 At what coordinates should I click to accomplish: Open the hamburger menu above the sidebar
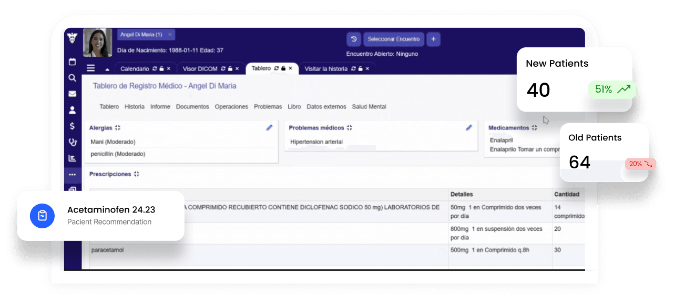[90, 67]
